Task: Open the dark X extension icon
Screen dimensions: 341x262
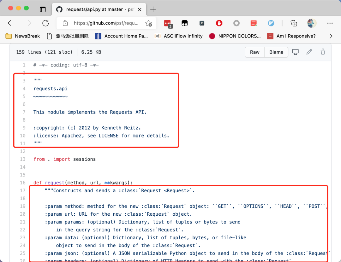Action: click(202, 23)
